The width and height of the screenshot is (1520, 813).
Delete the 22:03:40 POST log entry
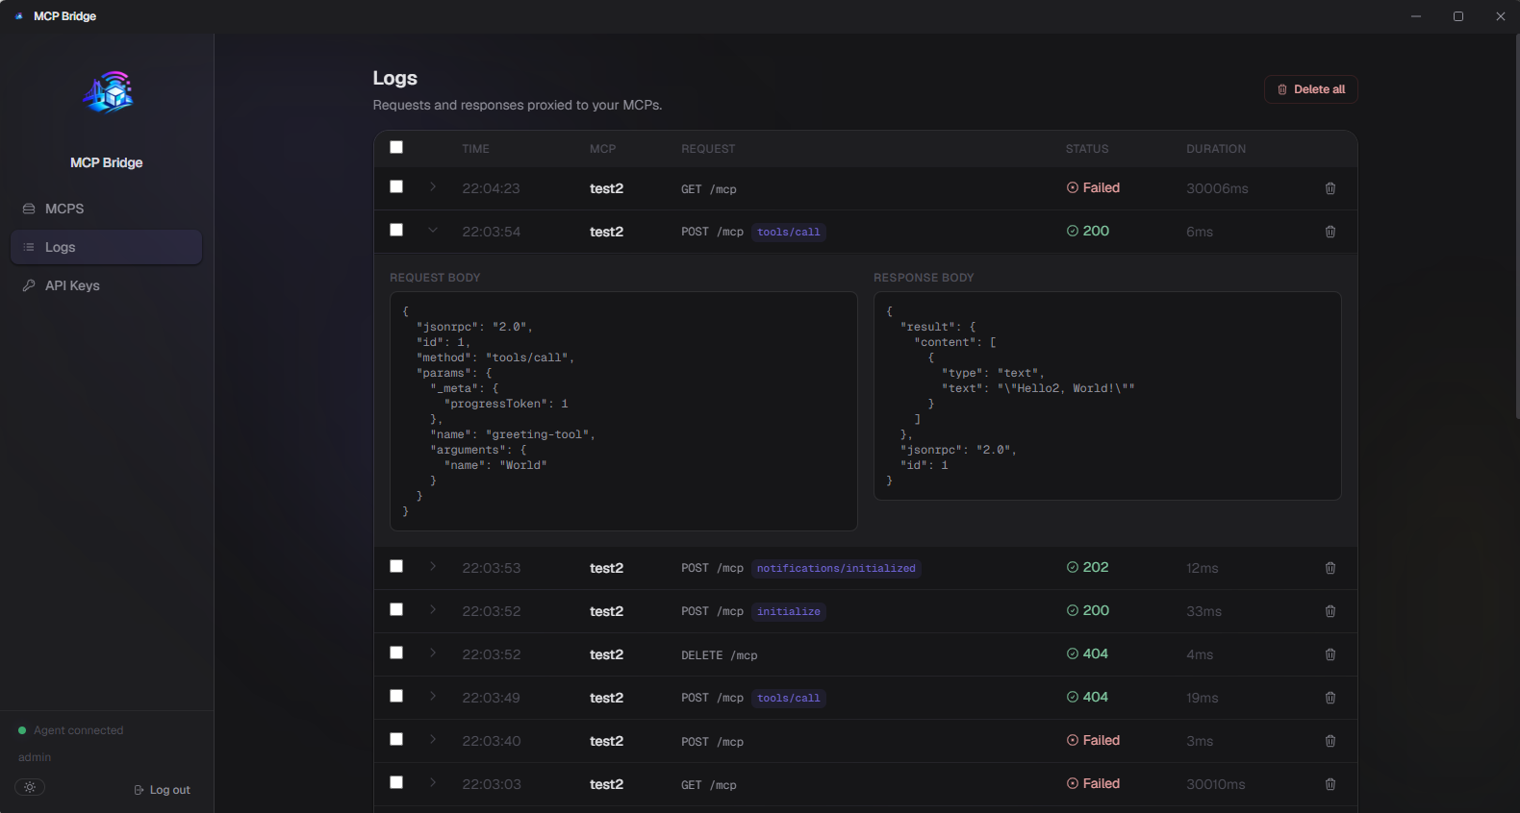click(x=1330, y=741)
